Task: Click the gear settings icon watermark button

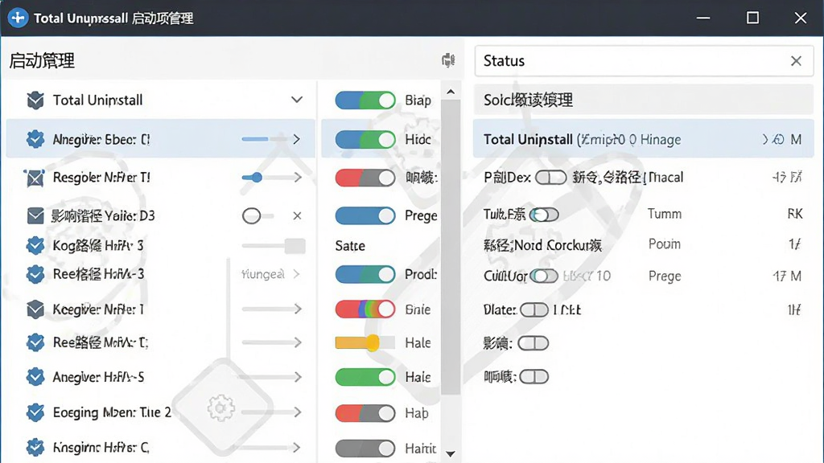Action: [x=220, y=408]
